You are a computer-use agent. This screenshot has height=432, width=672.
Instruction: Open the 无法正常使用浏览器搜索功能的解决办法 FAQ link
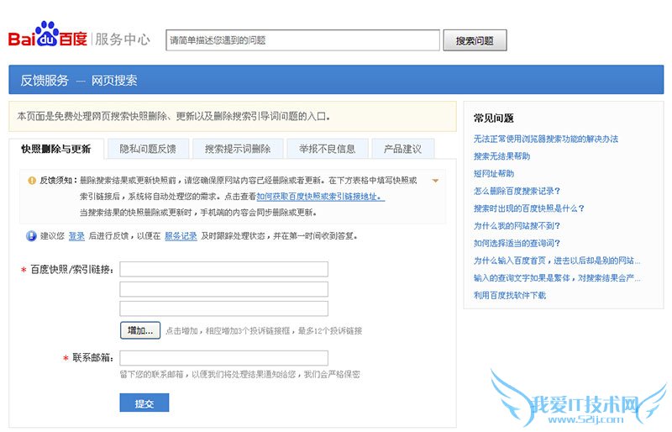(x=545, y=139)
